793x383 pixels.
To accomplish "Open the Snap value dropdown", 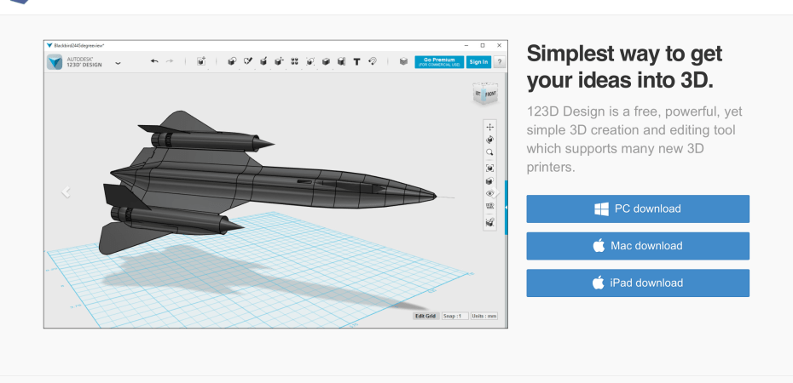I will click(455, 316).
